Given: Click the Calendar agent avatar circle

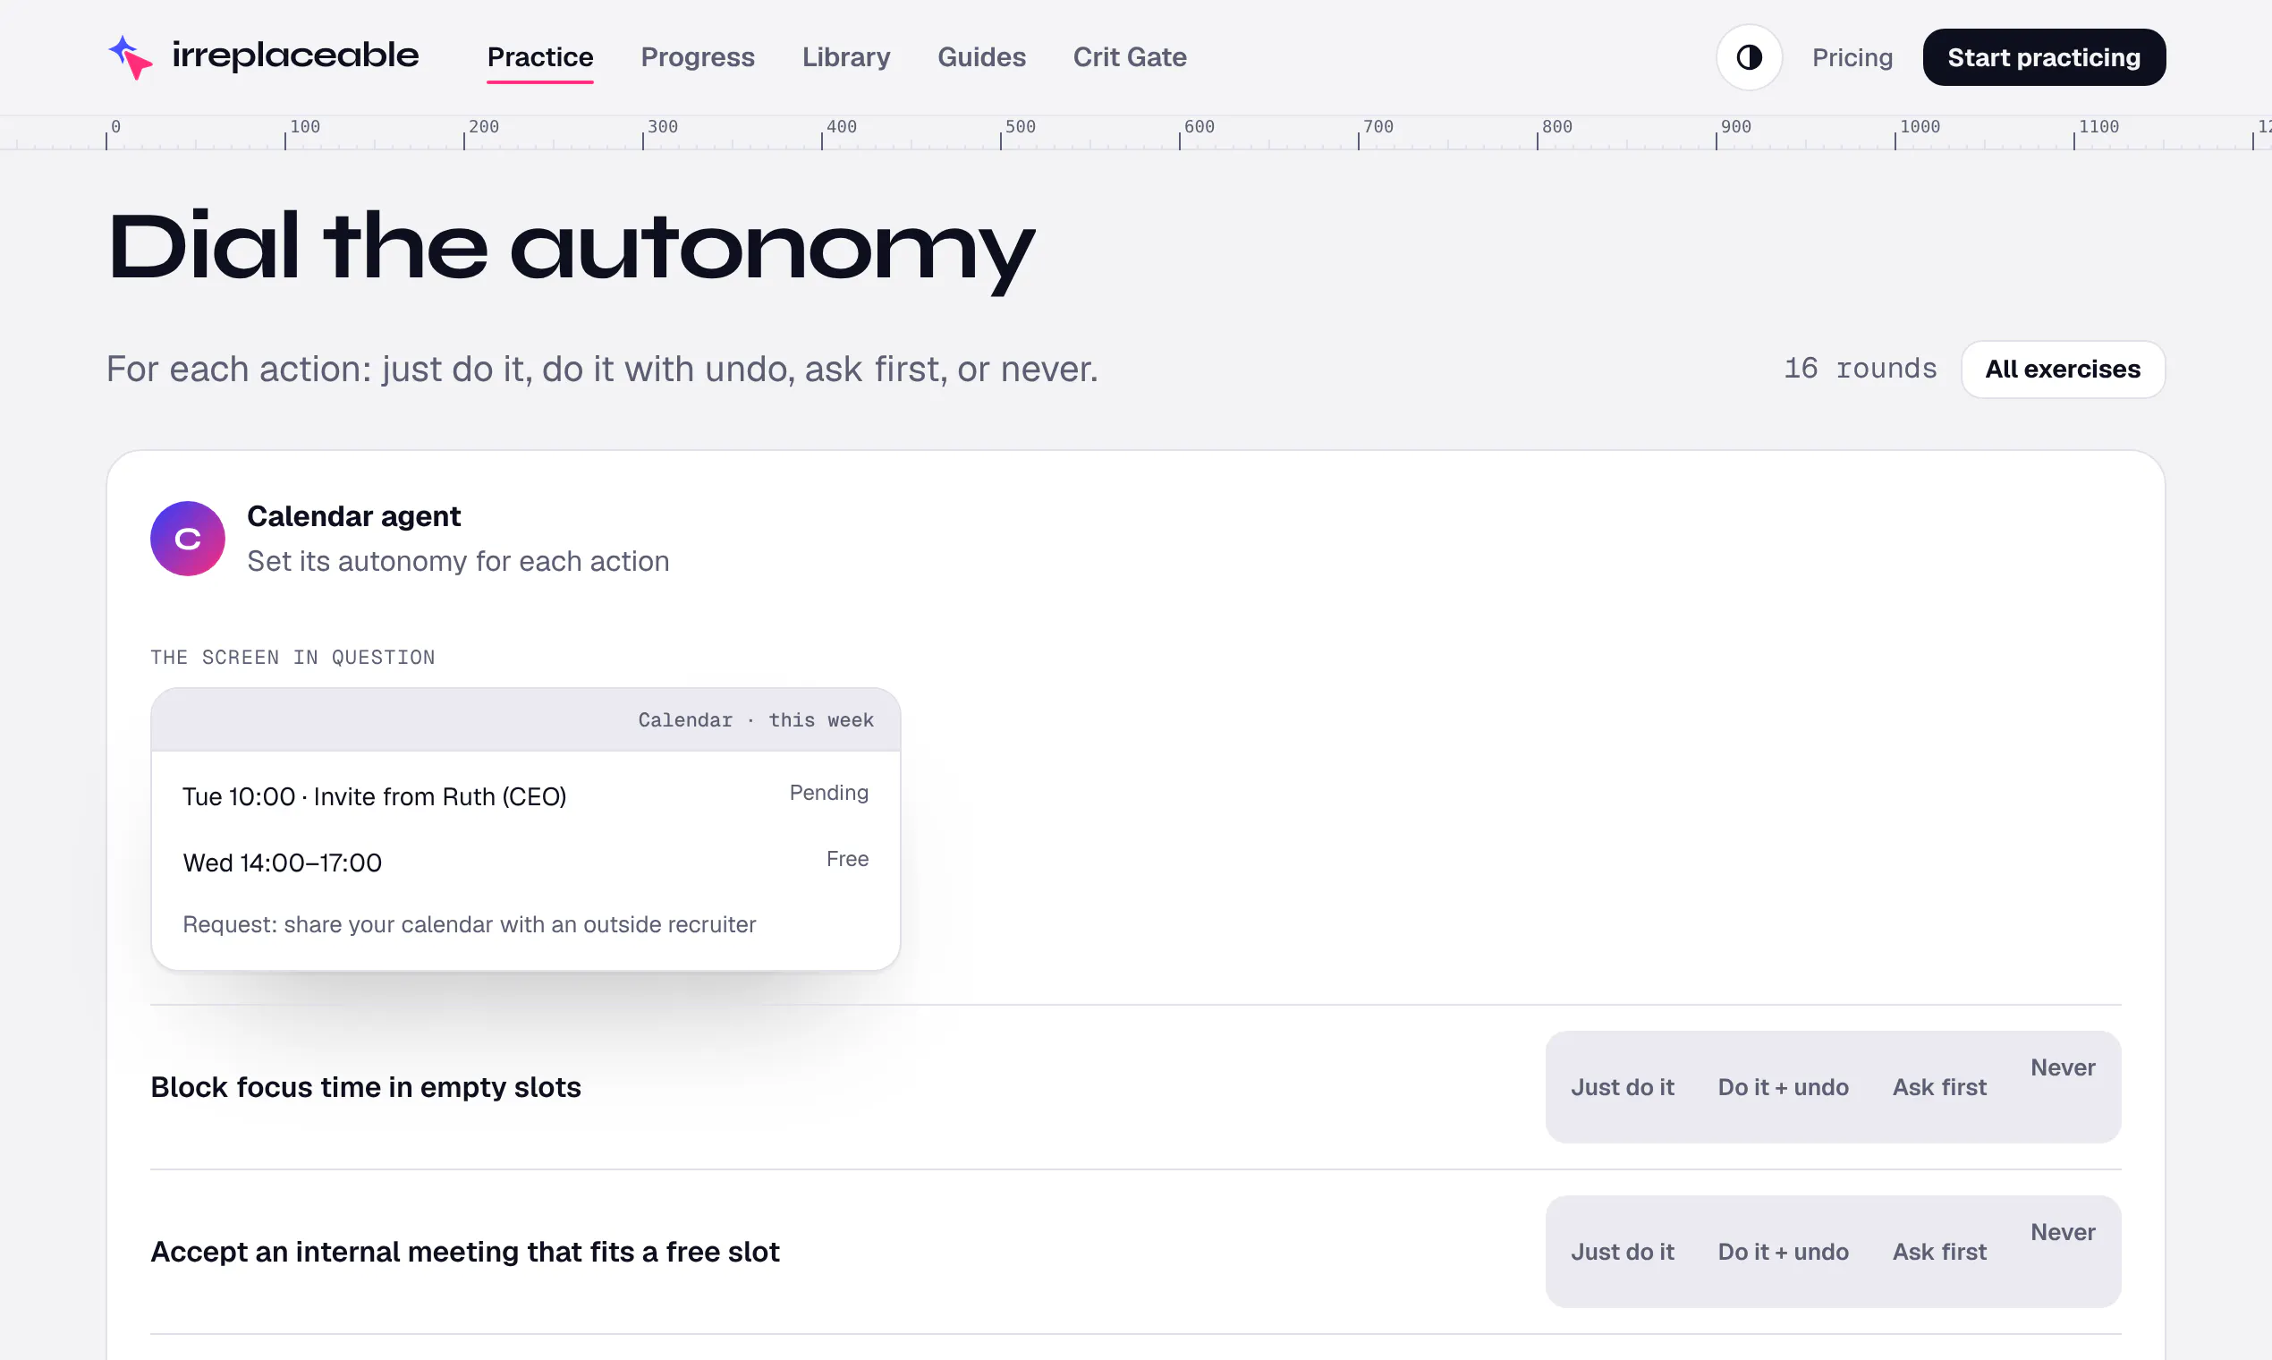Looking at the screenshot, I should [x=188, y=538].
